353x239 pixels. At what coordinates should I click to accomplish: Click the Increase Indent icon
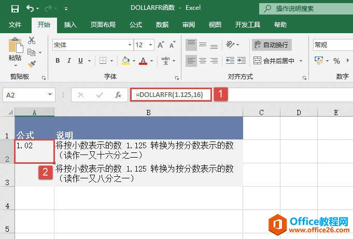(x=242, y=61)
